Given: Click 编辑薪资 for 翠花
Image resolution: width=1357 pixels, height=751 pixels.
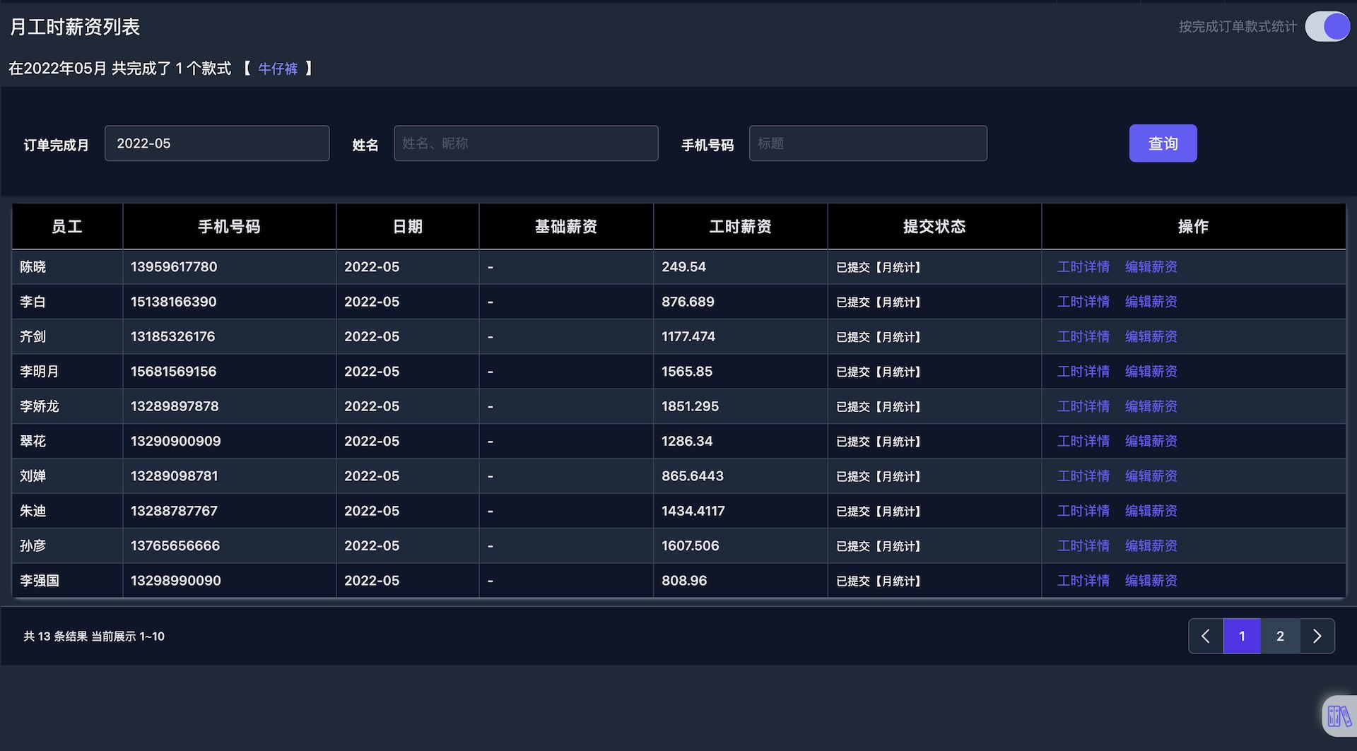Looking at the screenshot, I should 1151,441.
